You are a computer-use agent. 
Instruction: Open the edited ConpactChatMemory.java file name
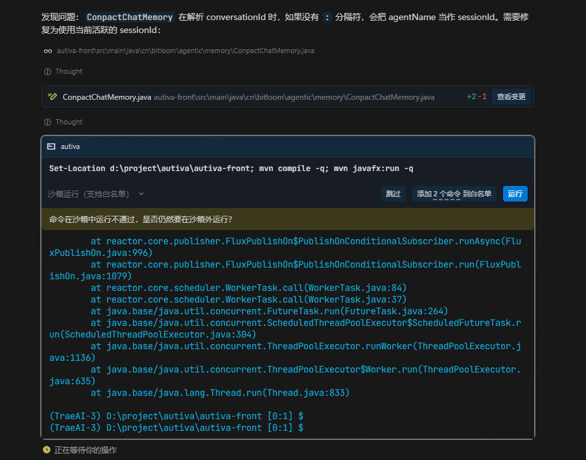[107, 97]
